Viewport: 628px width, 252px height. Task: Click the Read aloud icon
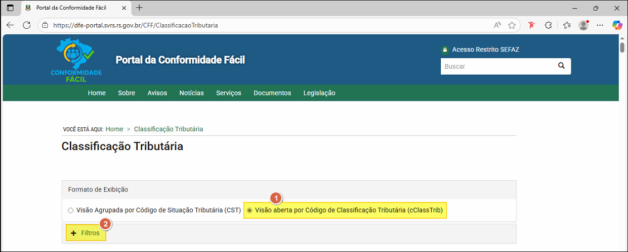[x=497, y=25]
